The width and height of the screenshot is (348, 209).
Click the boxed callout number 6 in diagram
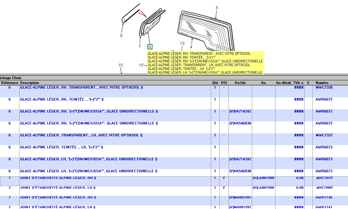(x=150, y=47)
